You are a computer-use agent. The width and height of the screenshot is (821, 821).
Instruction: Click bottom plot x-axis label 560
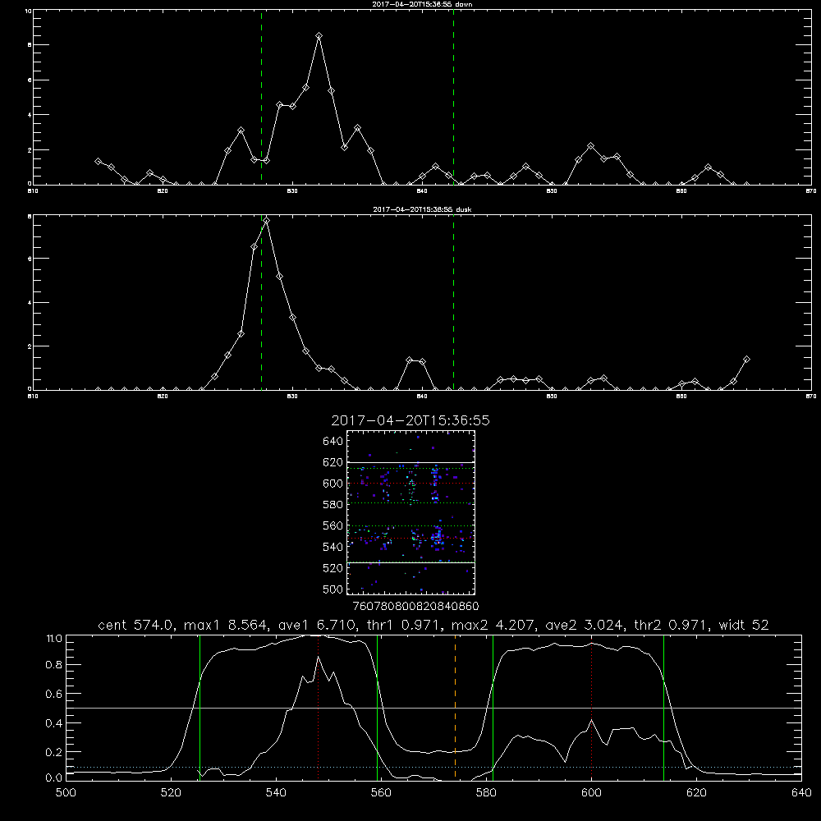click(381, 793)
